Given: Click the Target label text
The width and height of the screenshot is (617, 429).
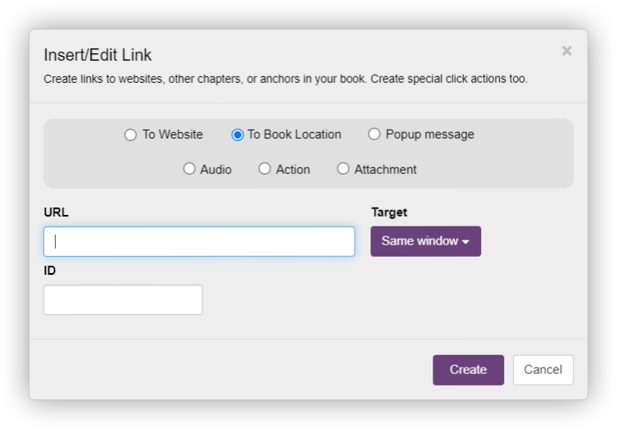Looking at the screenshot, I should [x=389, y=212].
